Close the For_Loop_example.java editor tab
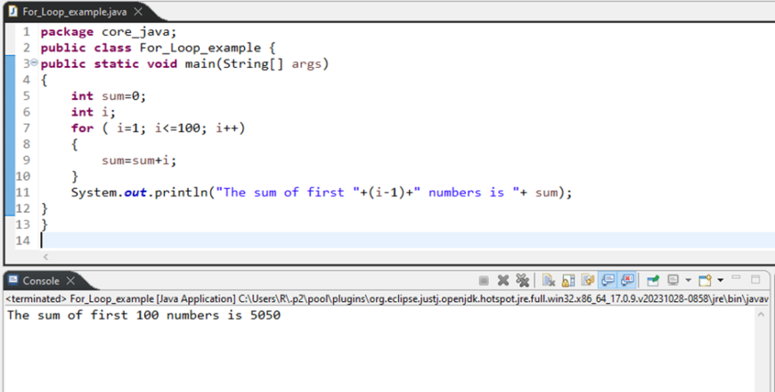The width and height of the screenshot is (775, 392). tap(137, 12)
